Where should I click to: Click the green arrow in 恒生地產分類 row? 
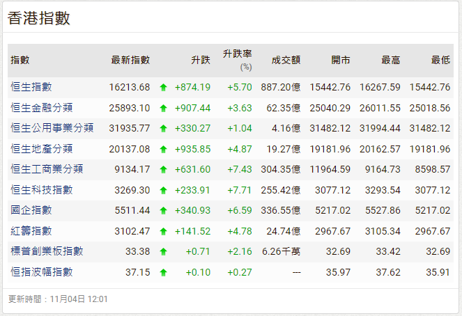pos(163,149)
